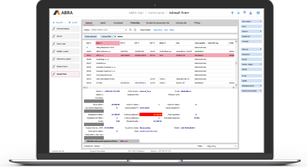Click the plus icon next to Otevřít
The image size is (307, 167).
pyautogui.click(x=54, y=23)
